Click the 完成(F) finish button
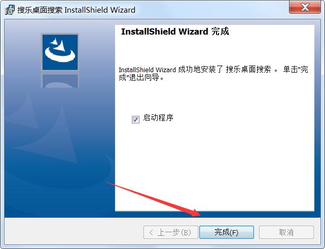 point(227,232)
